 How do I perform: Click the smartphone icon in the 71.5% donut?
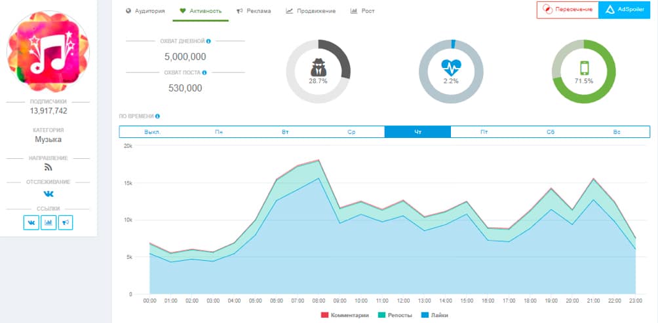[584, 67]
